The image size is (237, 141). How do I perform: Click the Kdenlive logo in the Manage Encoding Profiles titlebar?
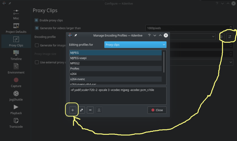click(x=70, y=35)
